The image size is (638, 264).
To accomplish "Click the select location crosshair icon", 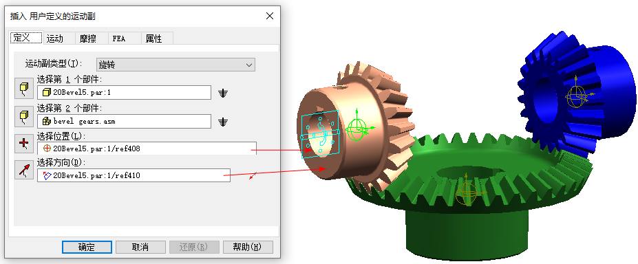I will tap(24, 144).
